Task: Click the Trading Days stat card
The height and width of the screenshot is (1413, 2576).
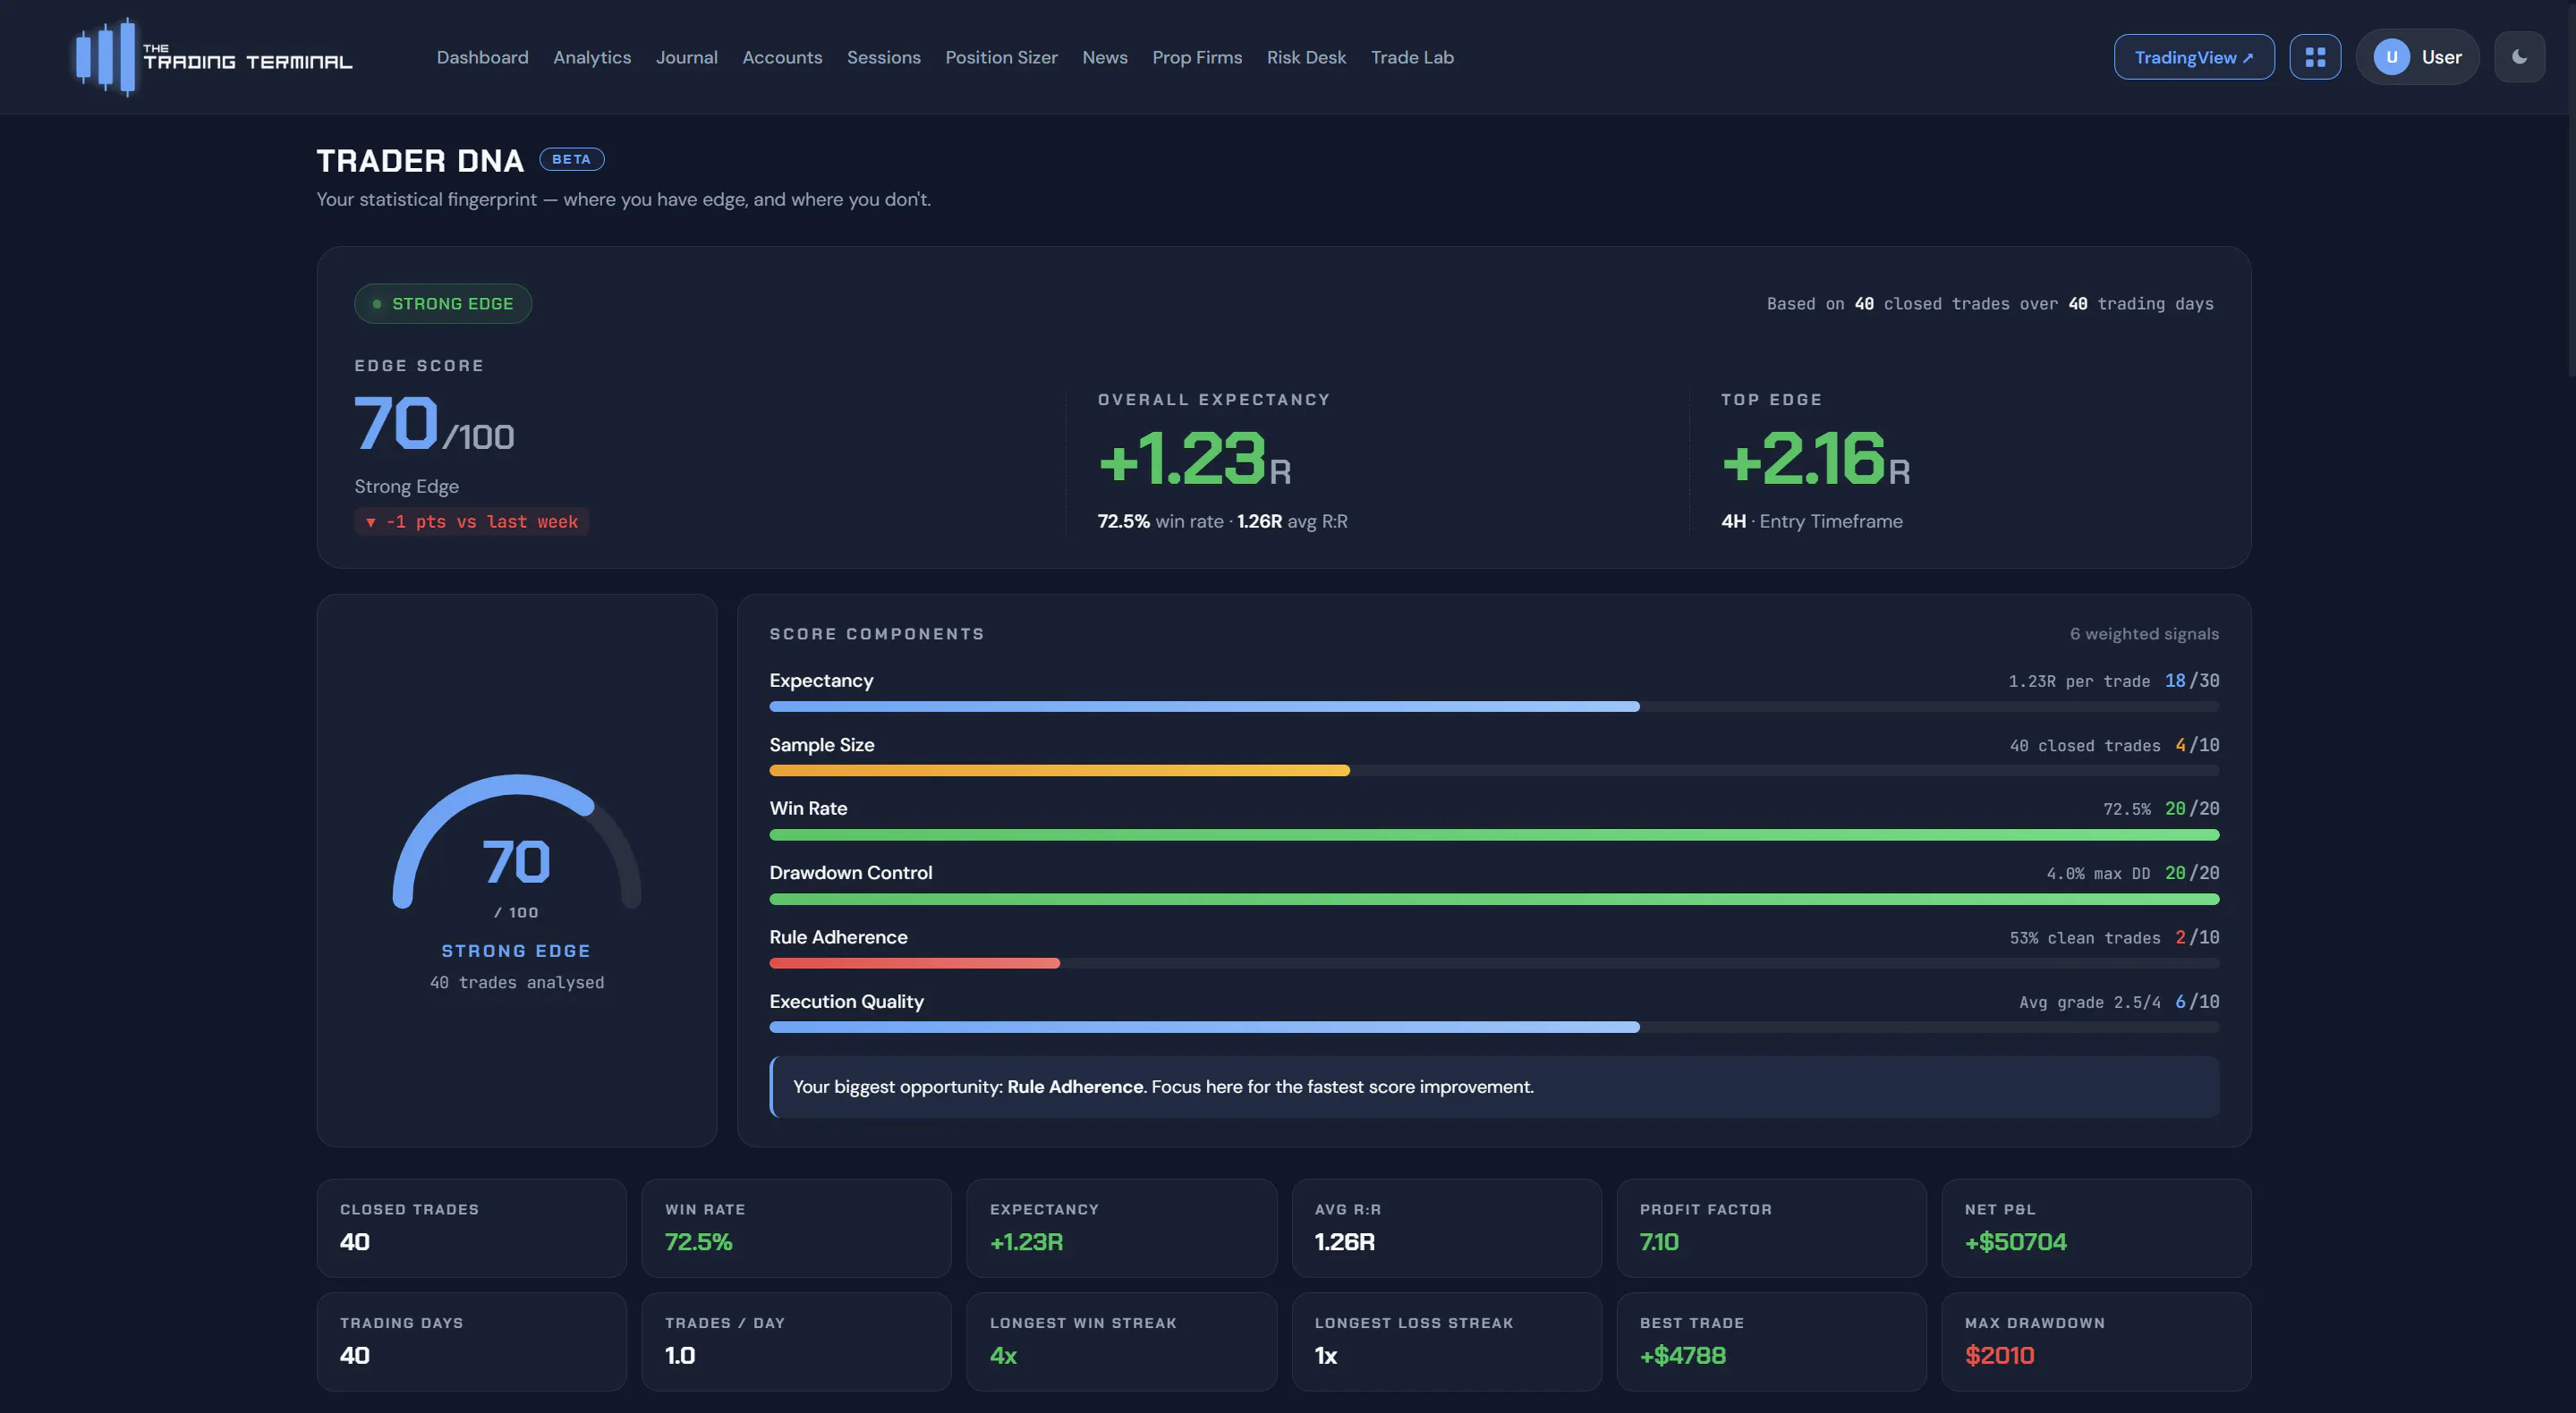Action: (471, 1341)
